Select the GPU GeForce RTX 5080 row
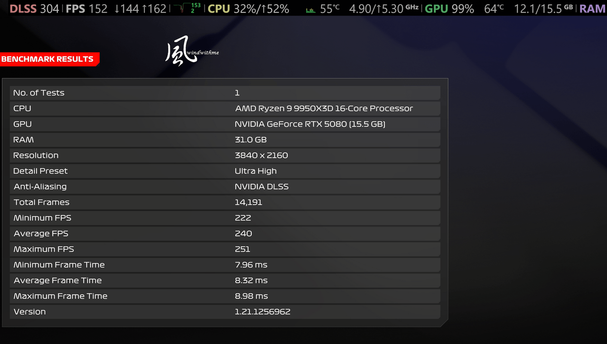The width and height of the screenshot is (607, 344). [x=225, y=124]
